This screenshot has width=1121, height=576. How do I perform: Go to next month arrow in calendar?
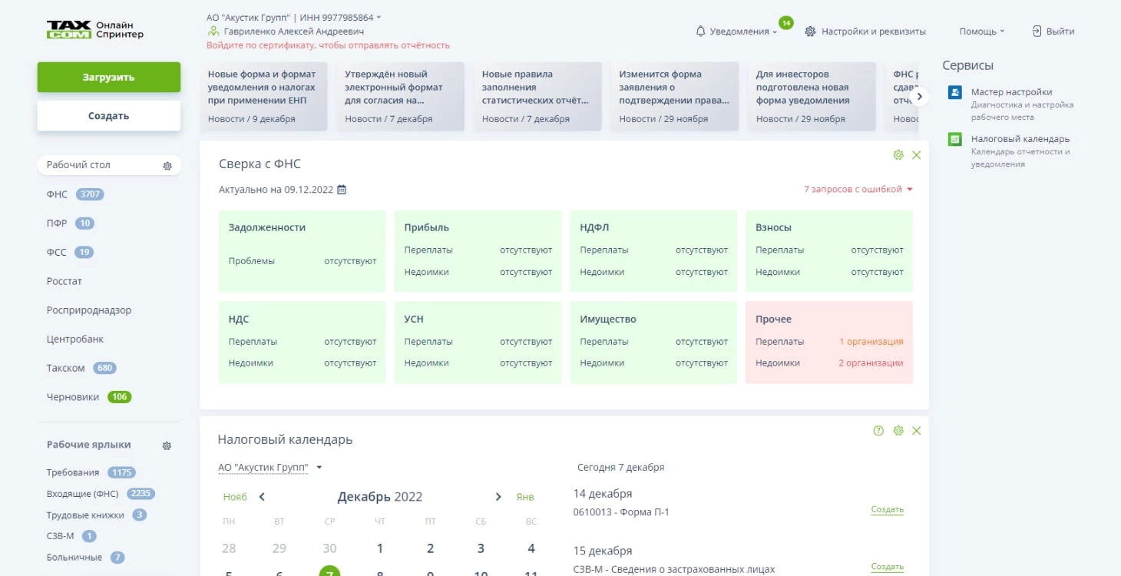(498, 497)
